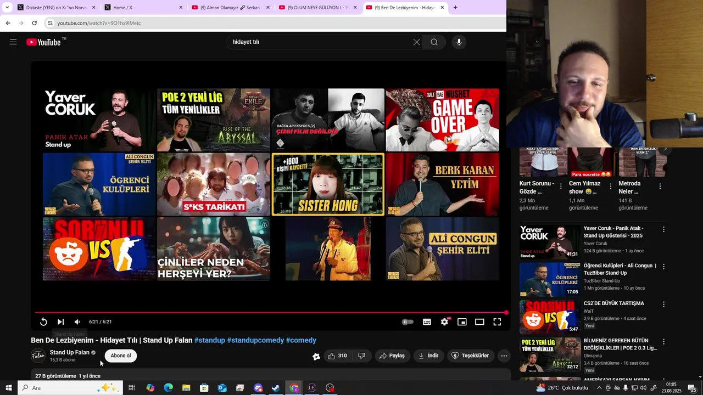
Task: Click the youtube.com address bar
Action: pyautogui.click(x=275, y=23)
